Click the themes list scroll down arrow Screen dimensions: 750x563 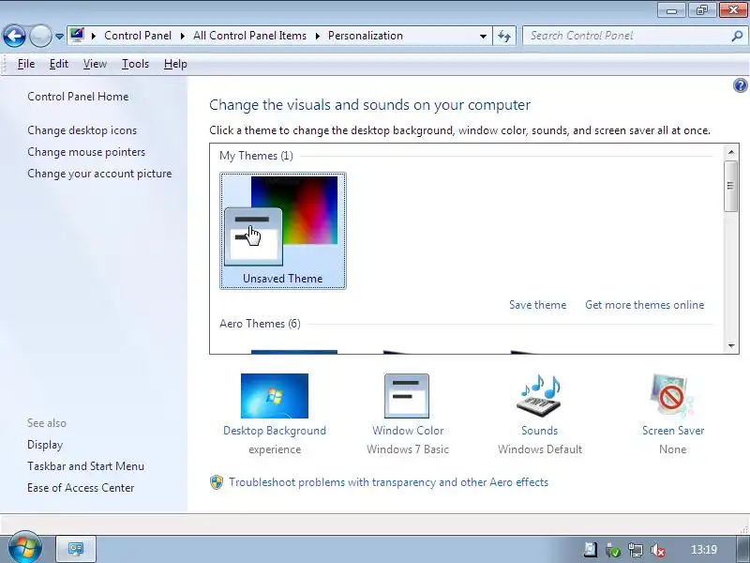click(x=731, y=345)
